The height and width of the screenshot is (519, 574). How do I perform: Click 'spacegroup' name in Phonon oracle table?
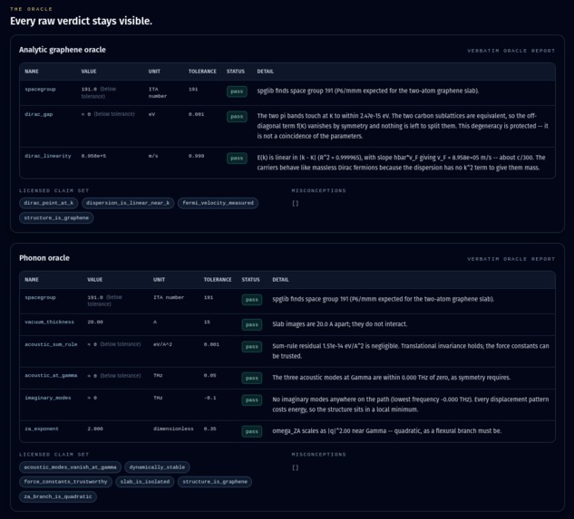click(40, 297)
